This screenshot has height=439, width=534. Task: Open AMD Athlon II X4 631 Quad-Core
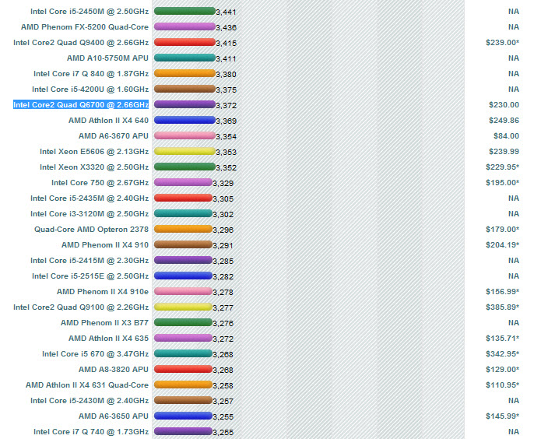(x=87, y=385)
